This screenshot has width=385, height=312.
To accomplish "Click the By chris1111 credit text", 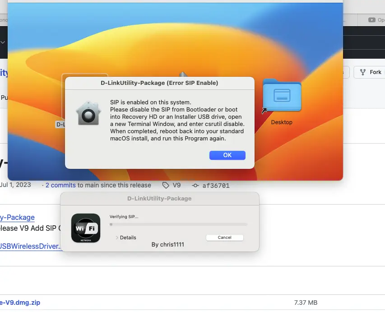I will pos(168,244).
